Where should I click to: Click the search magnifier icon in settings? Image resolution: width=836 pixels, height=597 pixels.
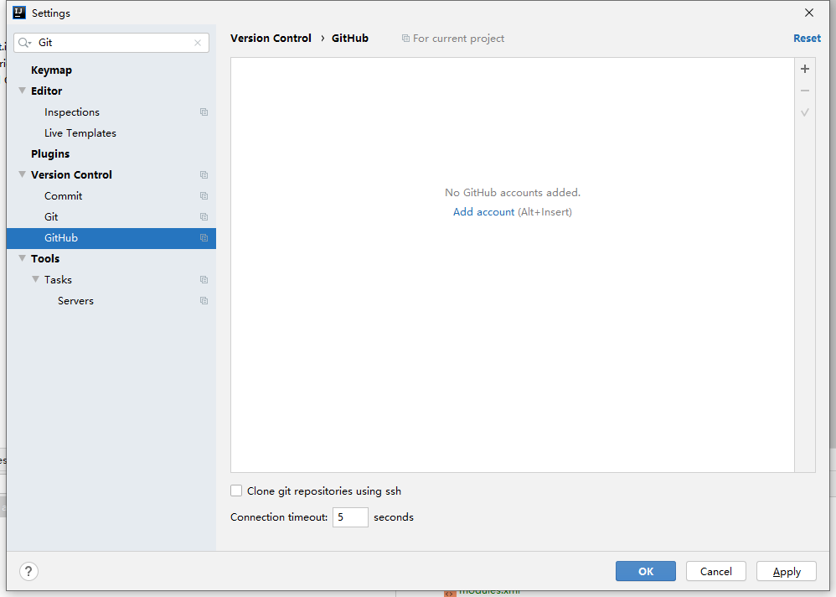tap(24, 43)
